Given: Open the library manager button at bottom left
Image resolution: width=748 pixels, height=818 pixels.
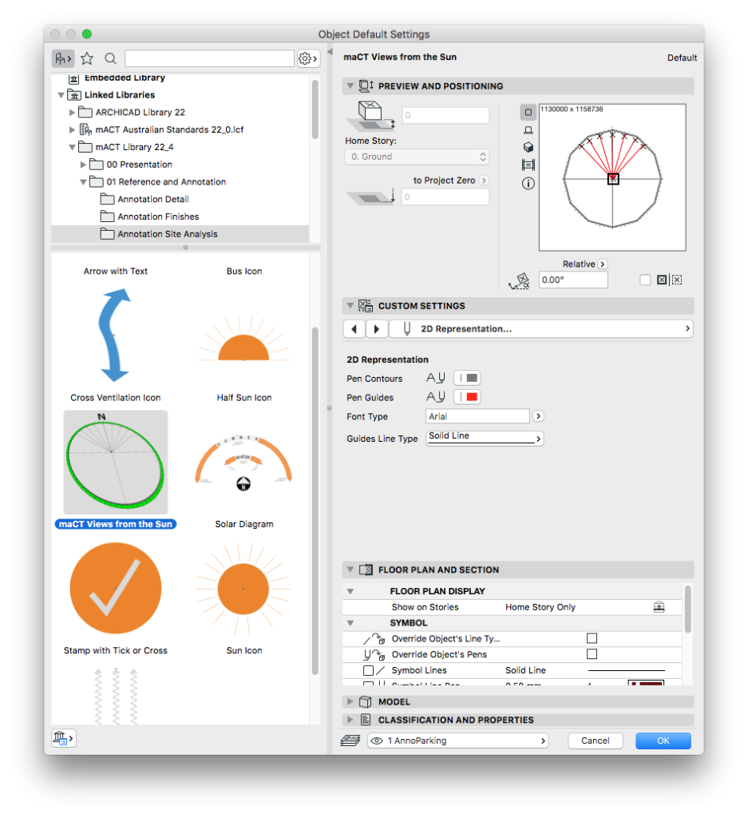Looking at the screenshot, I should (64, 738).
